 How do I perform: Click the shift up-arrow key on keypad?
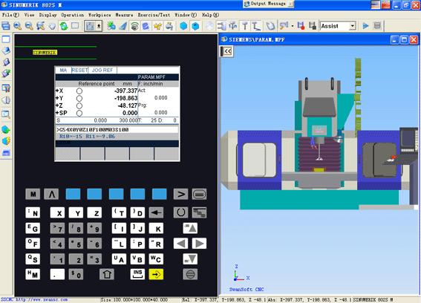tap(107, 274)
